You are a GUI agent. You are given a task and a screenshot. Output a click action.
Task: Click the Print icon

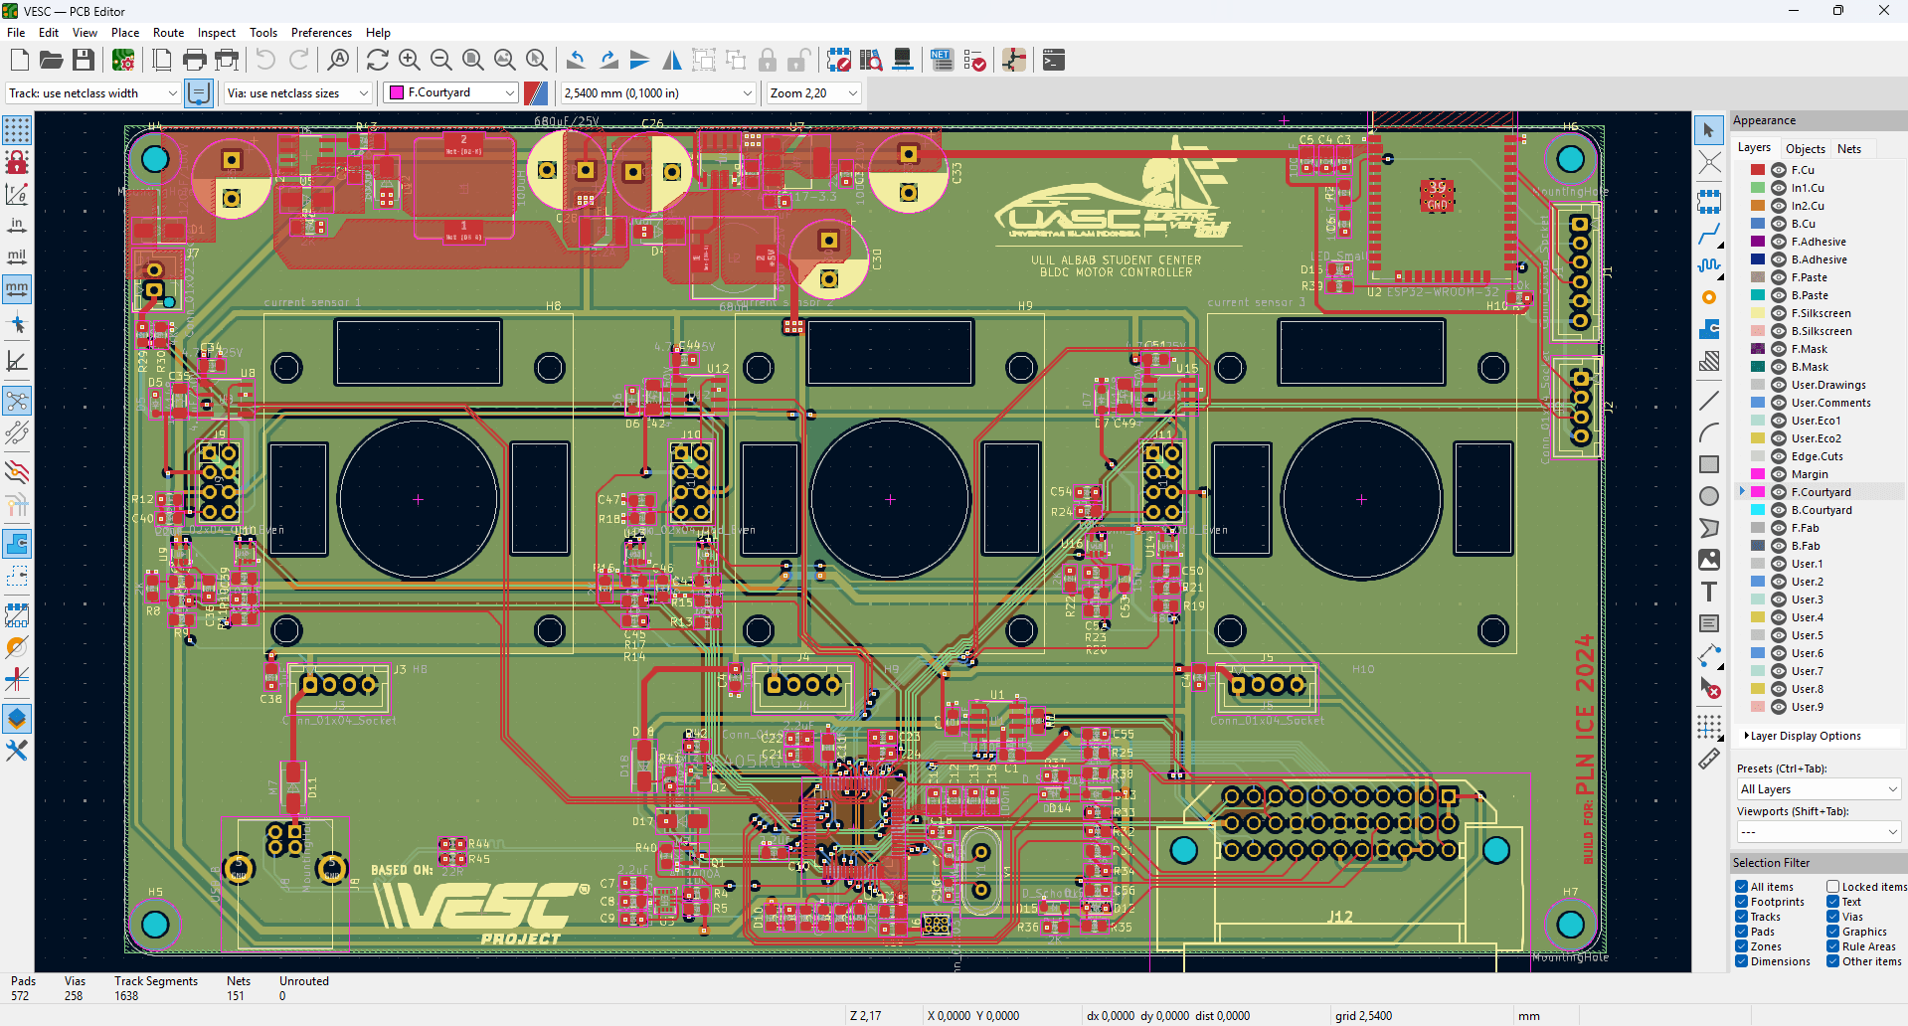click(195, 61)
